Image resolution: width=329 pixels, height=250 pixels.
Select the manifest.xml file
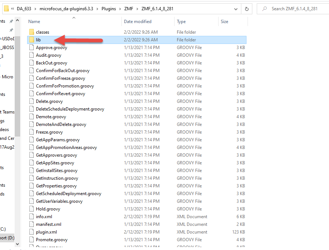click(x=48, y=224)
